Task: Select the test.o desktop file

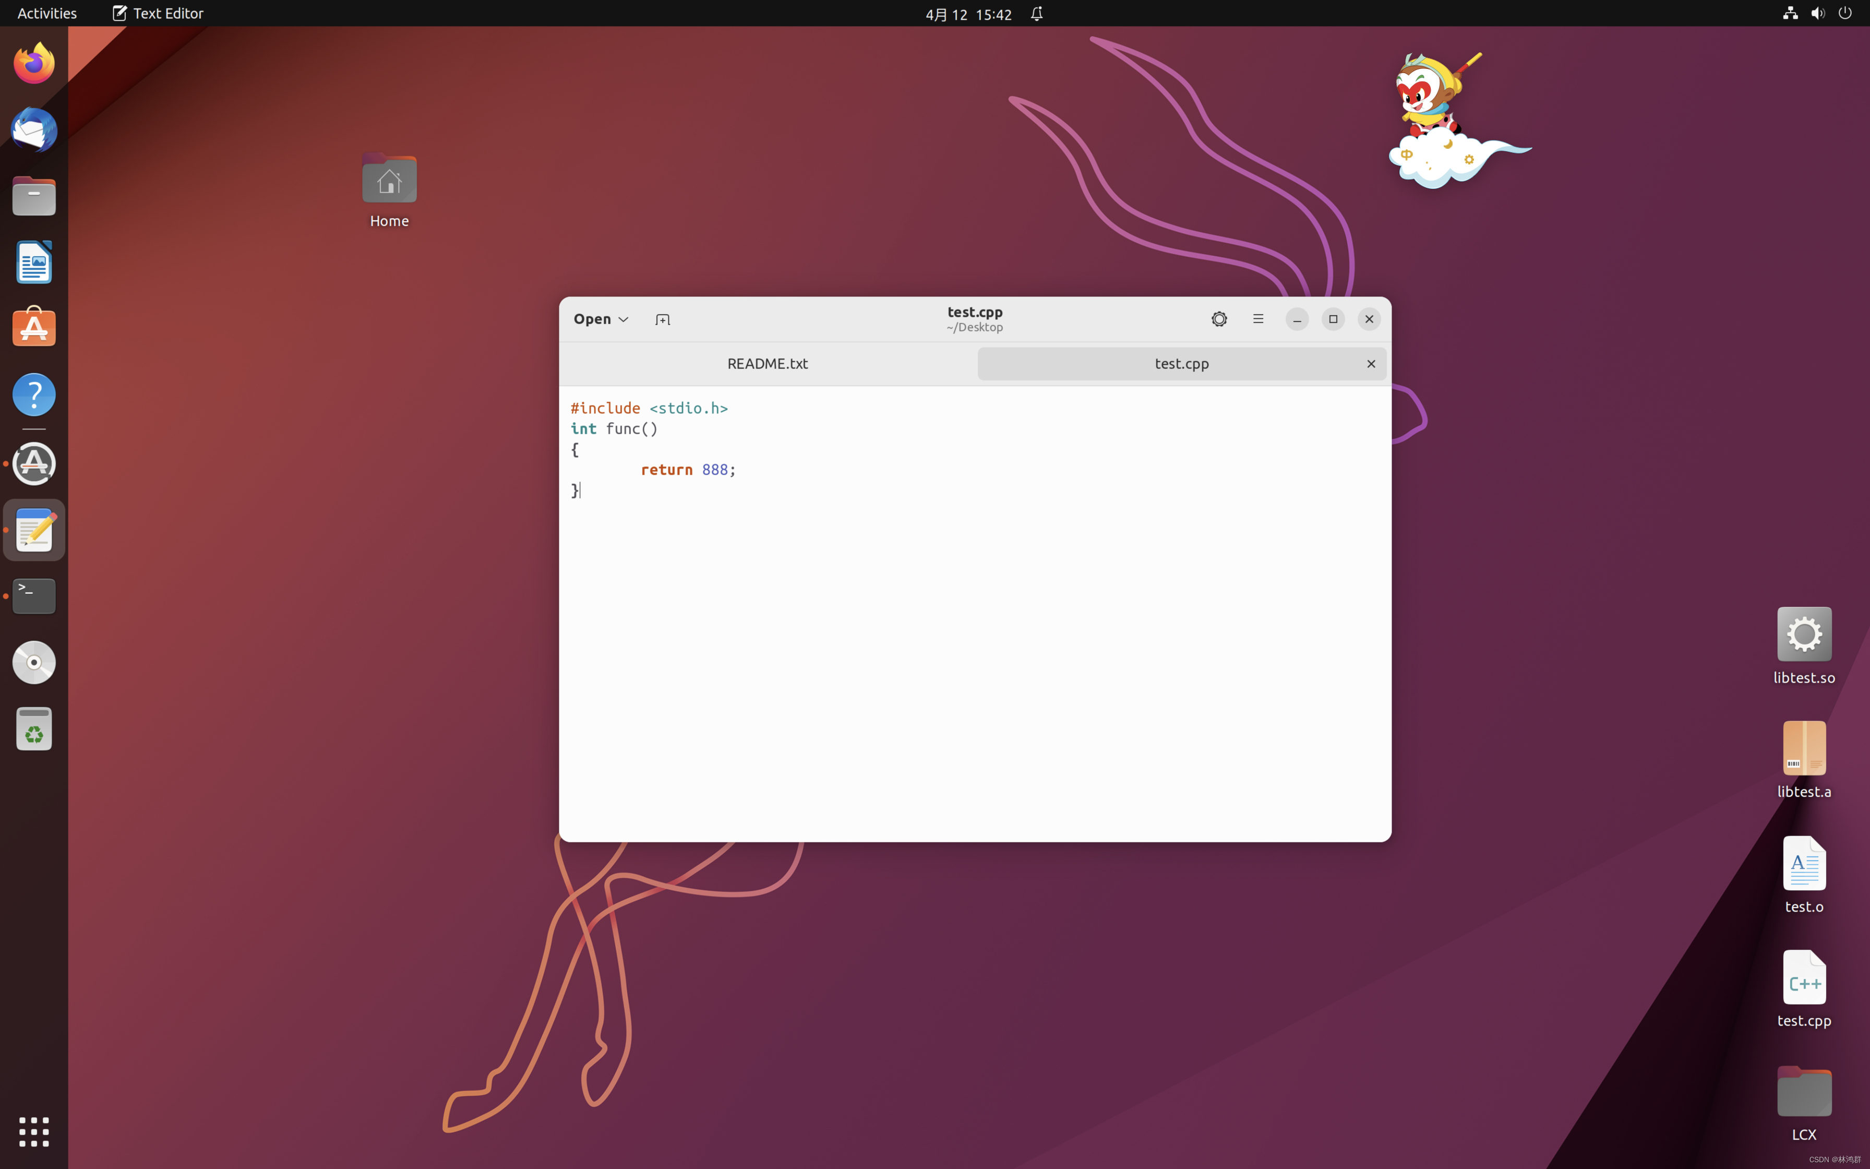Action: [x=1804, y=875]
